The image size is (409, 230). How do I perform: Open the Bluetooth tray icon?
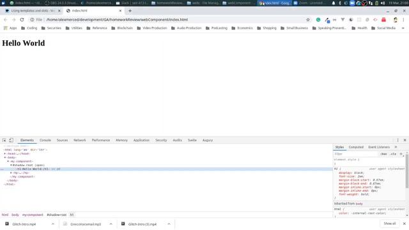pyautogui.click(x=340, y=3)
